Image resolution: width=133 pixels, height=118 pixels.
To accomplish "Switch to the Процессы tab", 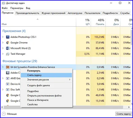I will 8,13.
